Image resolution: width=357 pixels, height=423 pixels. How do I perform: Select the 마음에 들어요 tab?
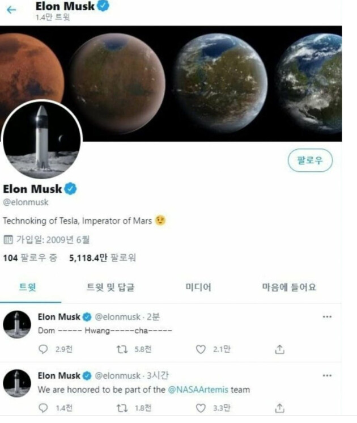(289, 287)
